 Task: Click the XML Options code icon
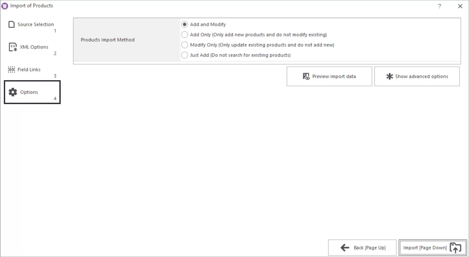[x=12, y=47]
